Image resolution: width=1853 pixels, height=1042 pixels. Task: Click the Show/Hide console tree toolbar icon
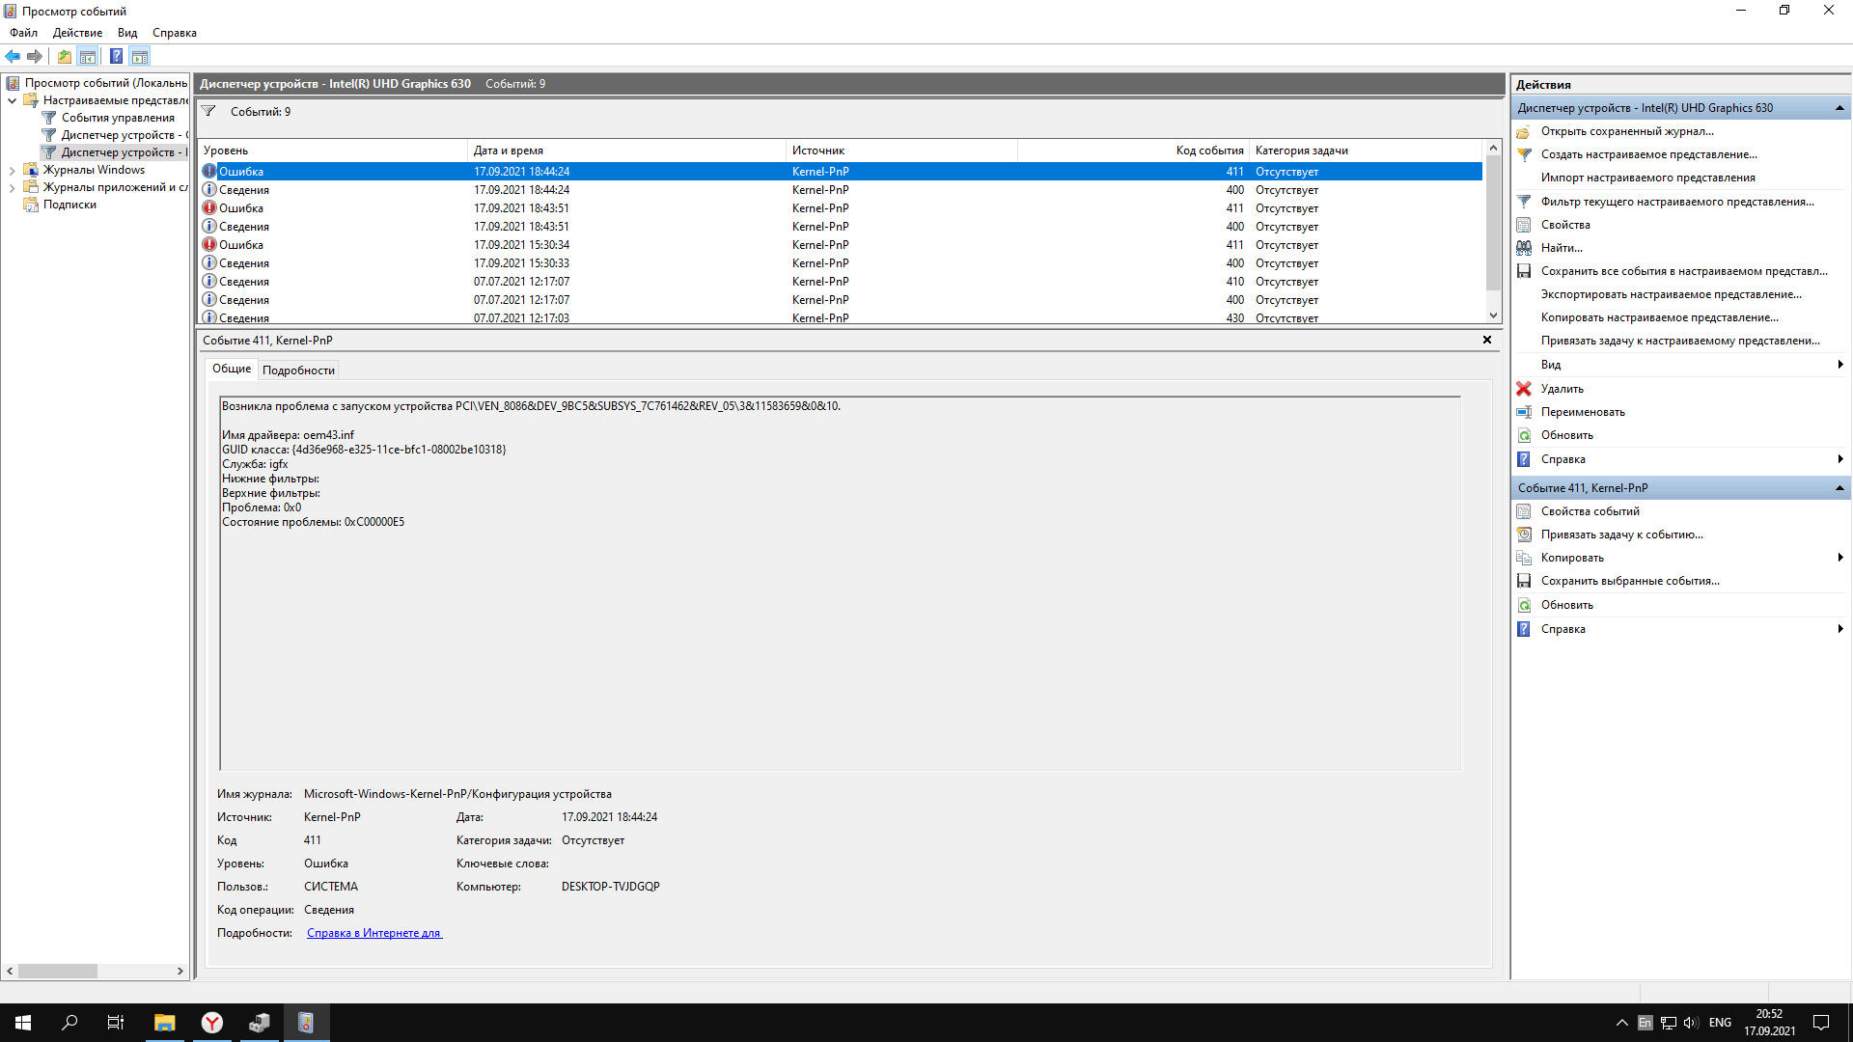point(87,56)
